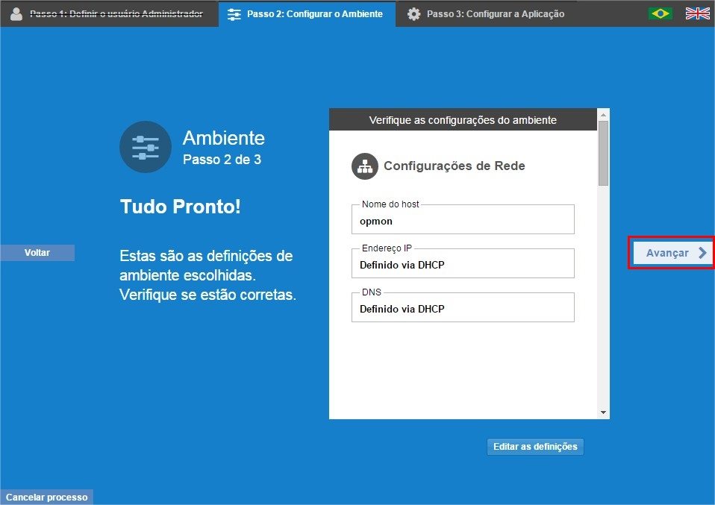Click the large Ambiente sliders circle icon
715x505 pixels.
point(146,147)
